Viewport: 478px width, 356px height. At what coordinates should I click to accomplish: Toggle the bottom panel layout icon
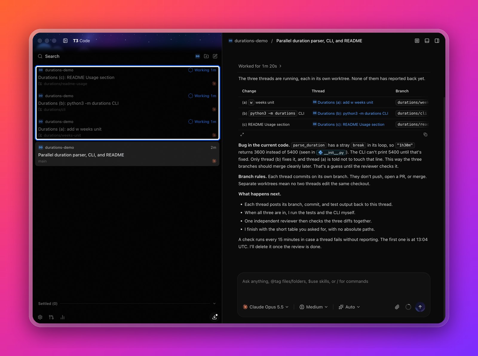427,41
